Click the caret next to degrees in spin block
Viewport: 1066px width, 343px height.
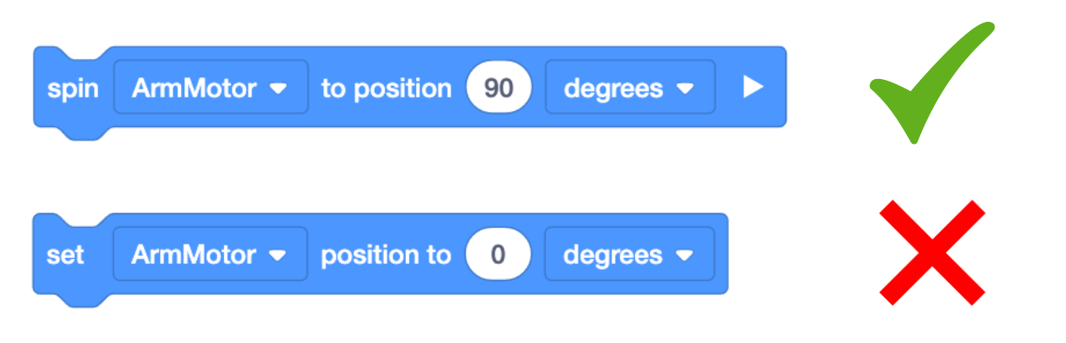point(685,88)
